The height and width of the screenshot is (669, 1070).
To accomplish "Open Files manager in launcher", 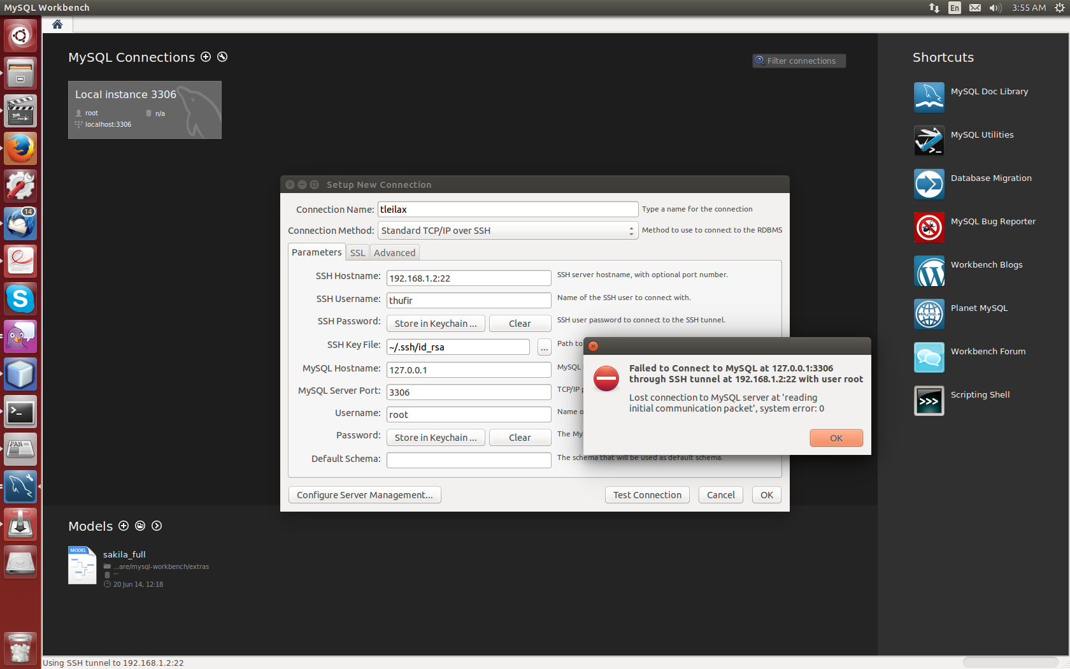I will tap(20, 73).
